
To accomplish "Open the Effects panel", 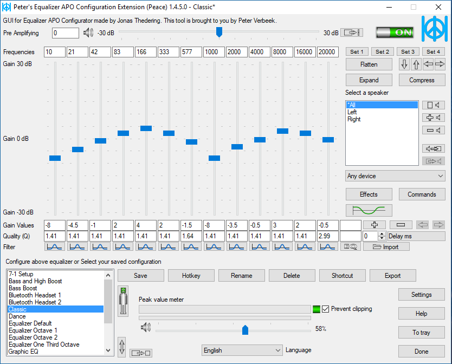I will [369, 194].
